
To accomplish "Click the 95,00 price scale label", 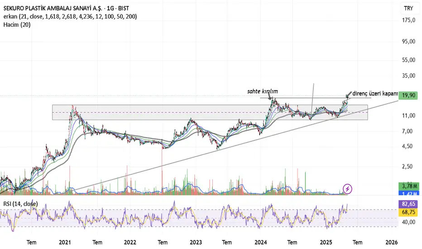I will pos(408,42).
